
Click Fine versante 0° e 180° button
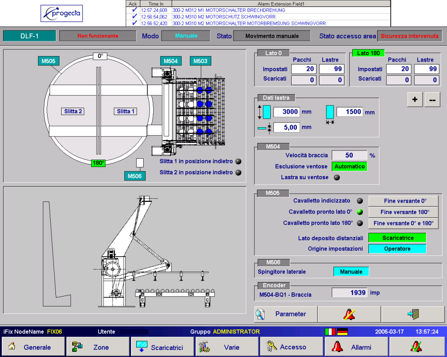pyautogui.click(x=403, y=223)
